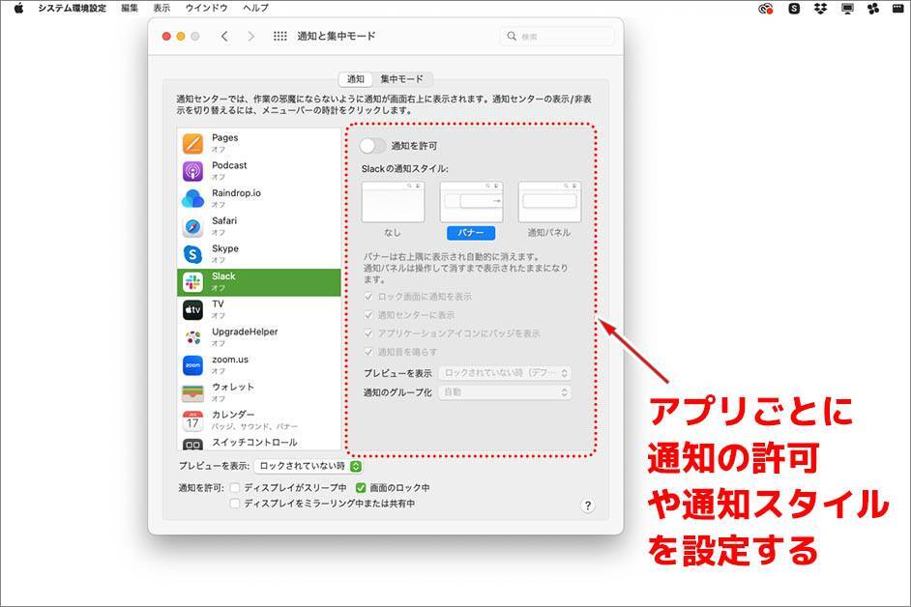Click the display menu bar icon
This screenshot has width=911, height=607.
848,8
